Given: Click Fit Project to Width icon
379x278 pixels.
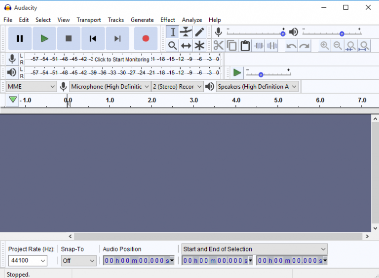Looking at the screenshot, I should pos(364,46).
